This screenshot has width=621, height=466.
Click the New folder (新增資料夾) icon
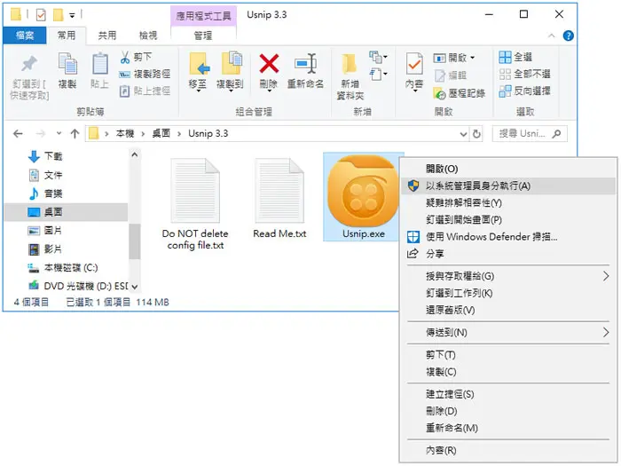[350, 63]
